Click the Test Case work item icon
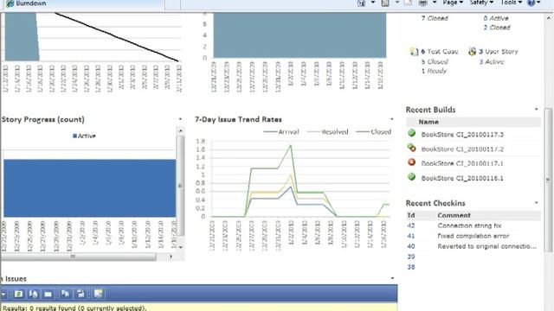Viewport: 554px width, 311px height. 414,52
